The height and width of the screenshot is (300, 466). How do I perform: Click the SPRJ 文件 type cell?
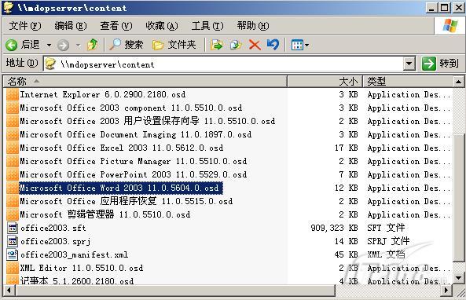(388, 241)
